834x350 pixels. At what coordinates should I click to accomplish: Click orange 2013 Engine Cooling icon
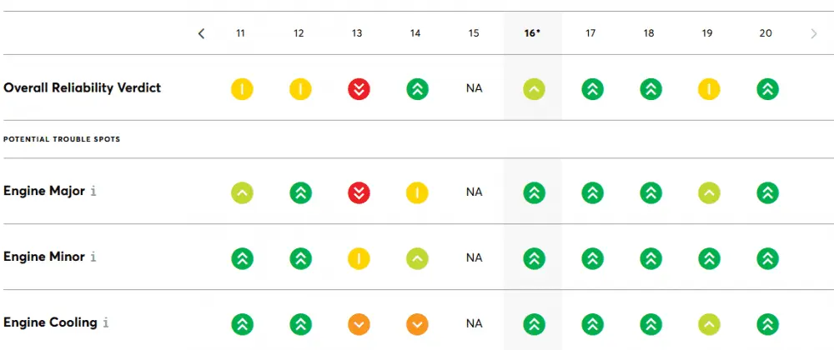tap(359, 324)
